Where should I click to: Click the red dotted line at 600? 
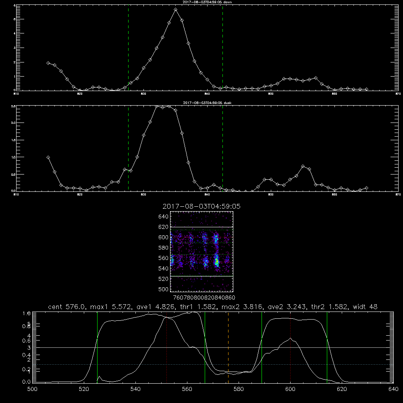[x=291, y=347]
